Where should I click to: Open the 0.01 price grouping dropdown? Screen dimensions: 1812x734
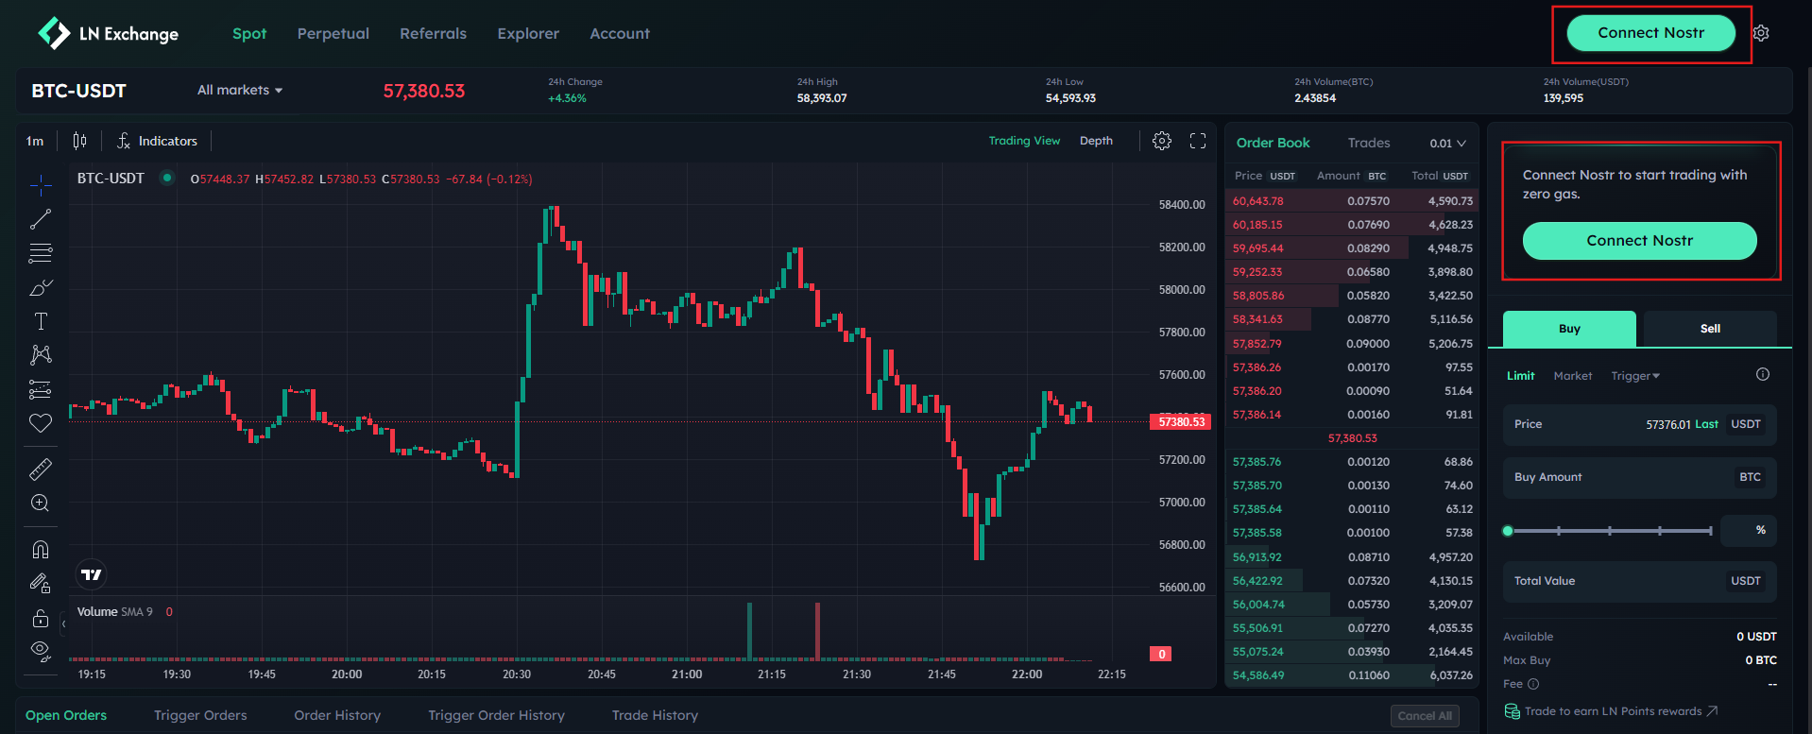(1447, 144)
